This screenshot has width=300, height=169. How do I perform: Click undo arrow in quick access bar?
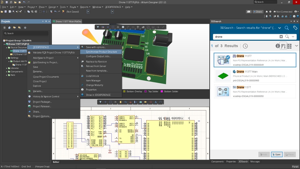tap(24, 2)
